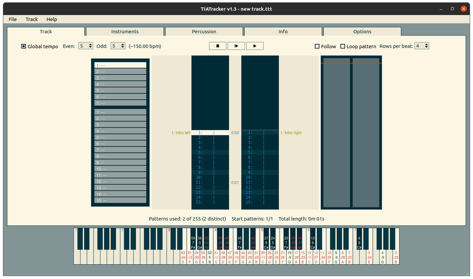The width and height of the screenshot is (473, 279).
Task: Click the "1: Intro left" pattern label
Action: pos(181,133)
